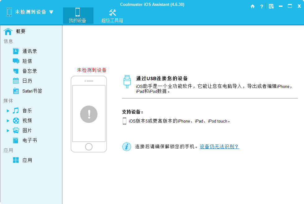The height and width of the screenshot is (204, 304).
Task: Open the 通讯录 (Contacts) section icon
Action: (16, 51)
